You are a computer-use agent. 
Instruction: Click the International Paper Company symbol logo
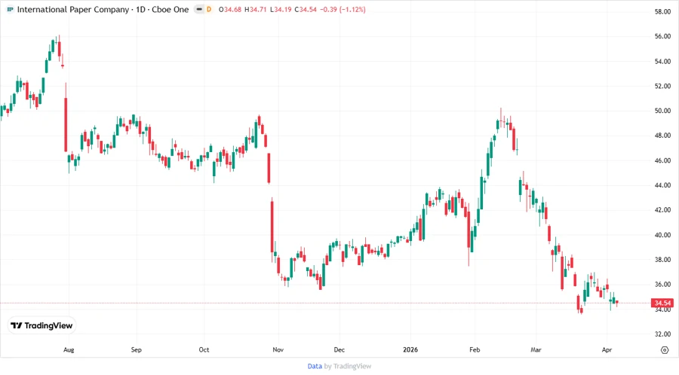[10, 9]
